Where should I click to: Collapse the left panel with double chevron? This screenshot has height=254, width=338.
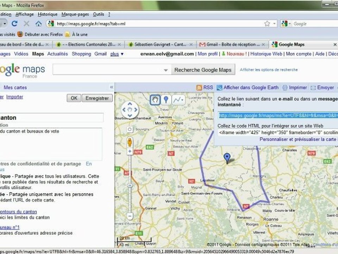click(x=112, y=87)
